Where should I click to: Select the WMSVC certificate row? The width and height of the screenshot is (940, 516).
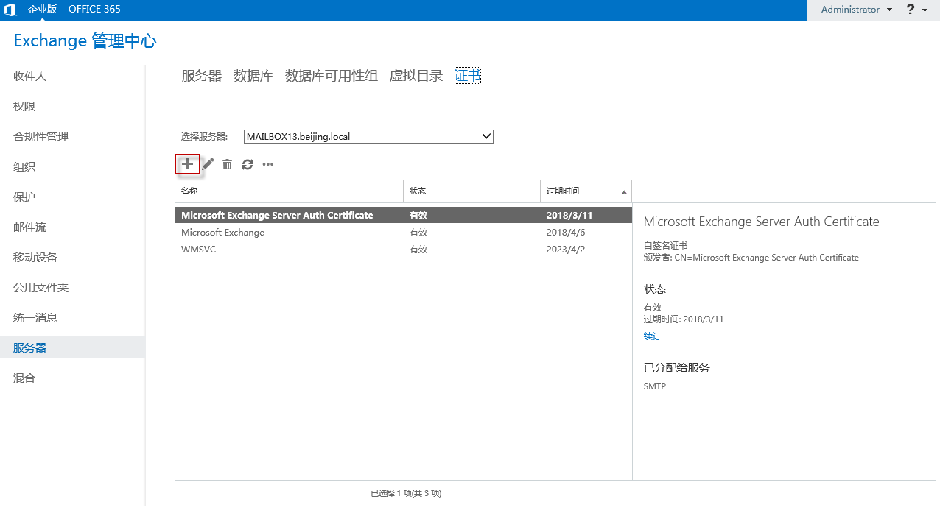tap(404, 250)
